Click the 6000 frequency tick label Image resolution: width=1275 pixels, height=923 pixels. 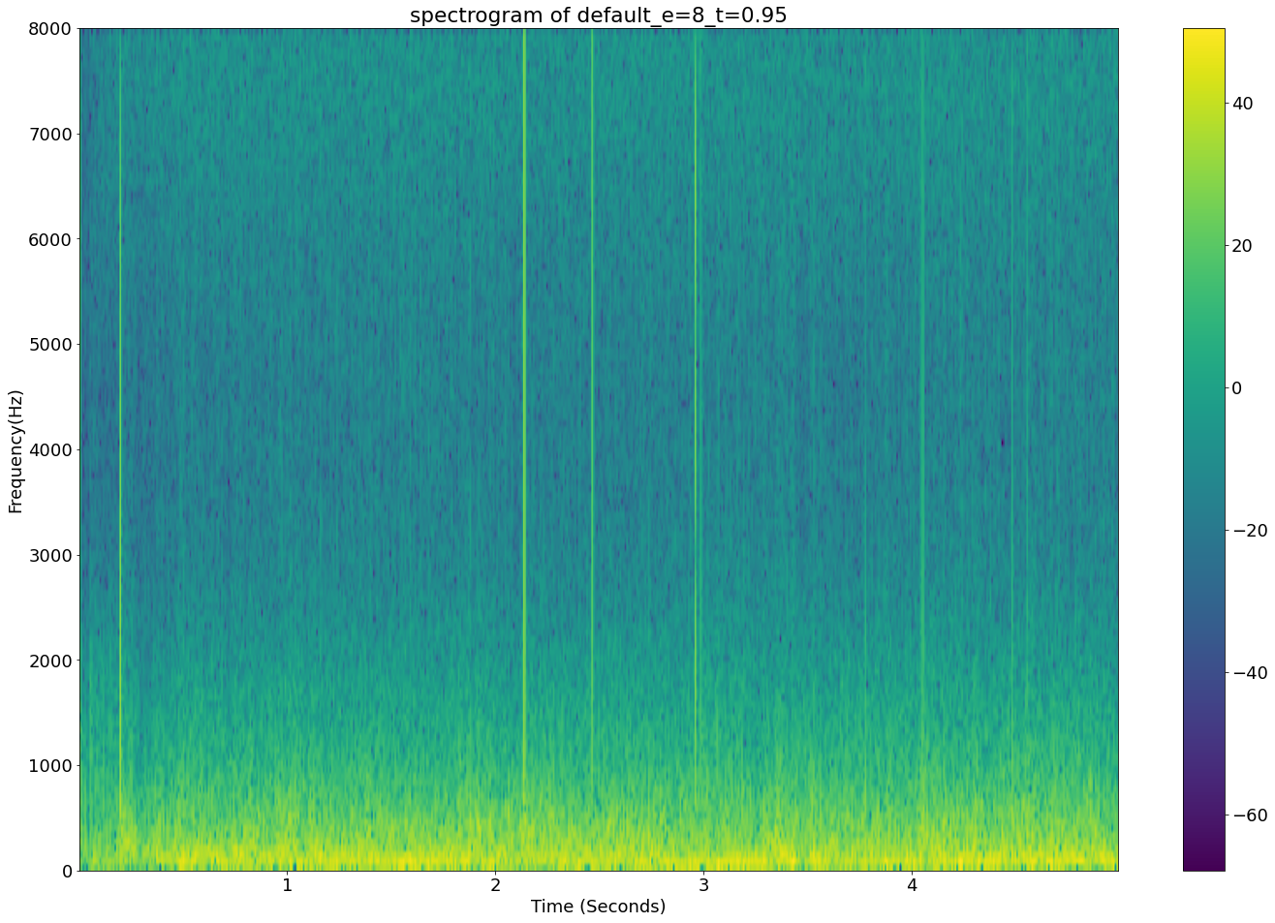52,239
